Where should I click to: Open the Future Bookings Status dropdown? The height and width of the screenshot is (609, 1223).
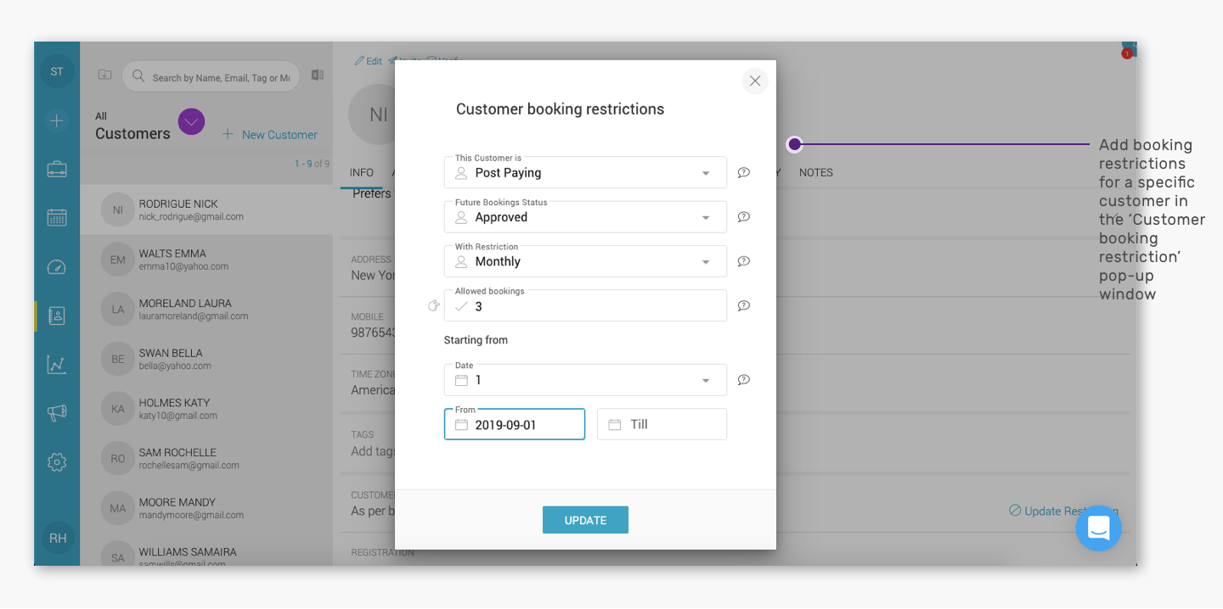tap(585, 217)
